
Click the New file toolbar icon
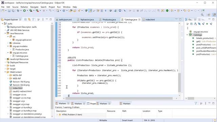pyautogui.click(x=3, y=11)
